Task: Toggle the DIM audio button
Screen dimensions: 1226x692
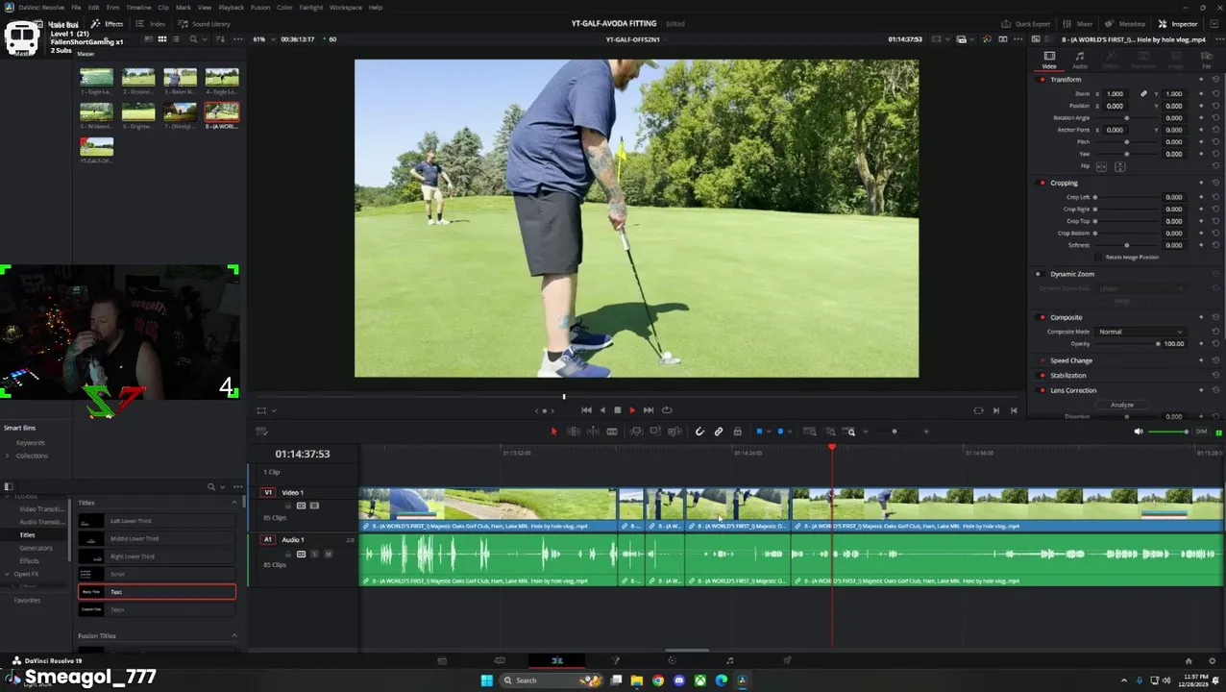Action: [1201, 432]
